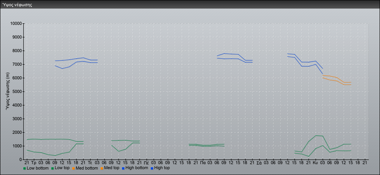Toggle the High bottom legend entry
The width and height of the screenshot is (380, 175).
tap(135, 168)
